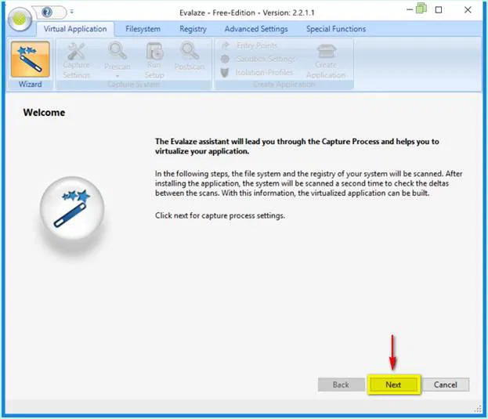Click Create Application in the ribbon
Image resolution: width=488 pixels, height=419 pixels.
[326, 61]
